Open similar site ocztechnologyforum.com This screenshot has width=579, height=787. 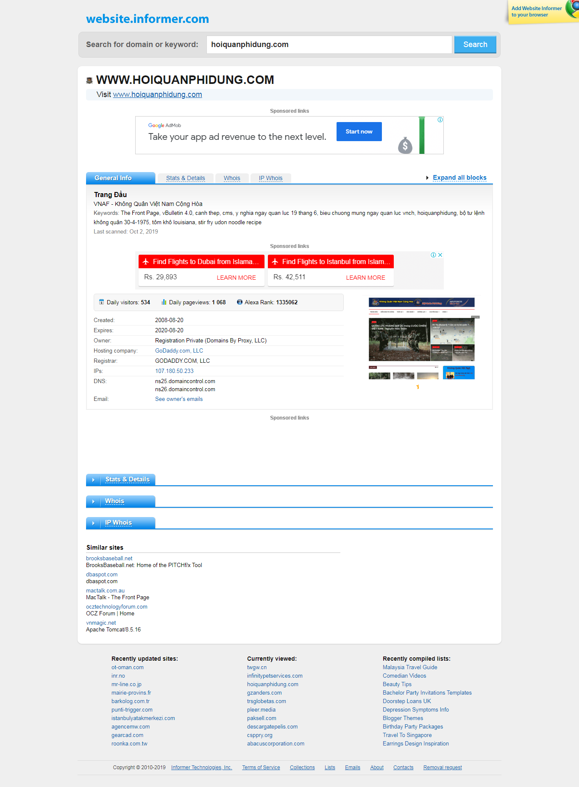[117, 606]
